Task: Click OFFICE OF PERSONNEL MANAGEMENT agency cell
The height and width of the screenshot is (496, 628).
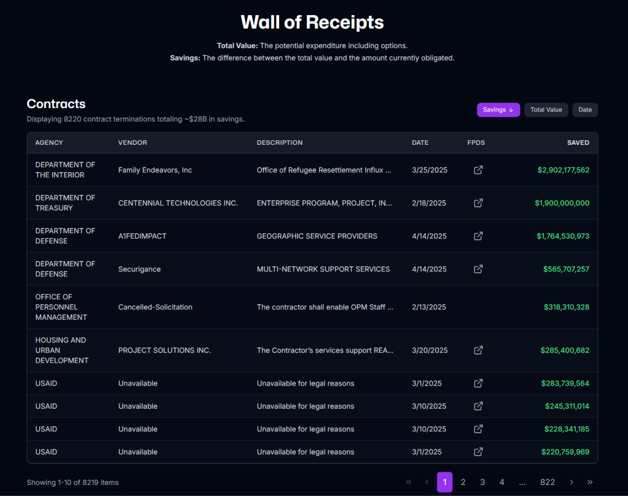Action: [61, 307]
